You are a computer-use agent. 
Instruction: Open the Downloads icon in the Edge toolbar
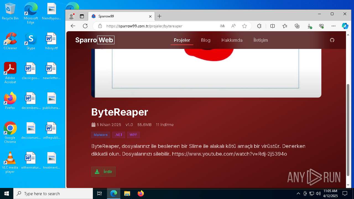(309, 26)
